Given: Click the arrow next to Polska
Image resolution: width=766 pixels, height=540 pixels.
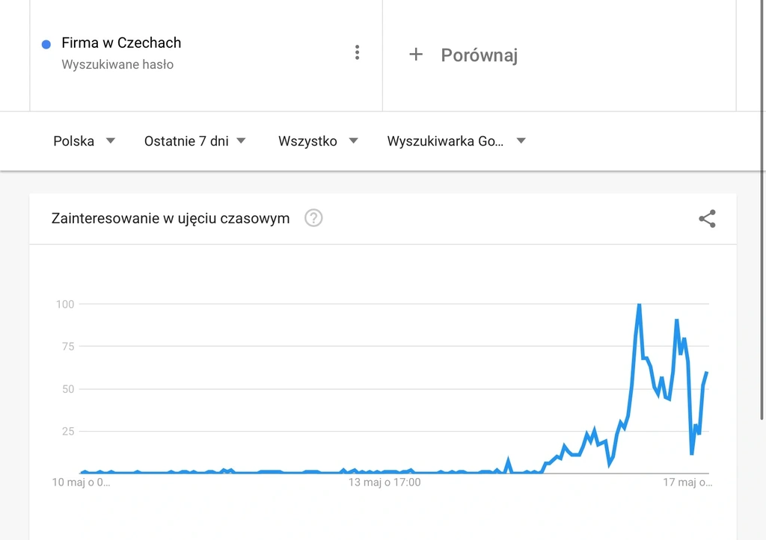Looking at the screenshot, I should pos(111,140).
